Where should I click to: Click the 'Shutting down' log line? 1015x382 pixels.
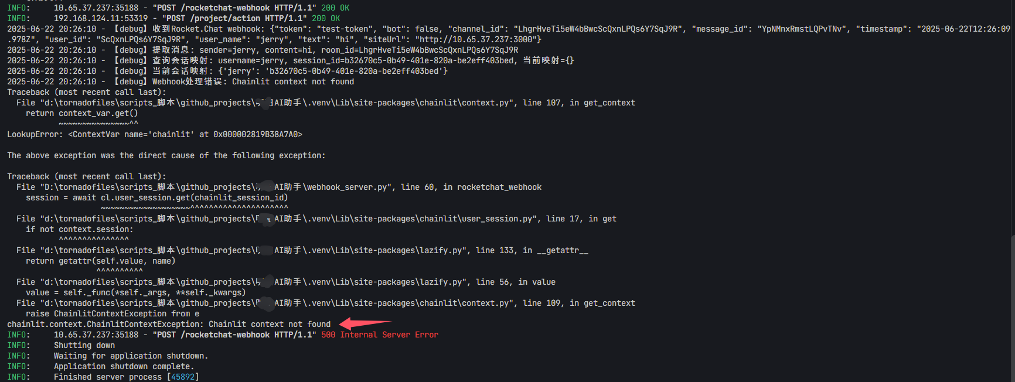84,345
